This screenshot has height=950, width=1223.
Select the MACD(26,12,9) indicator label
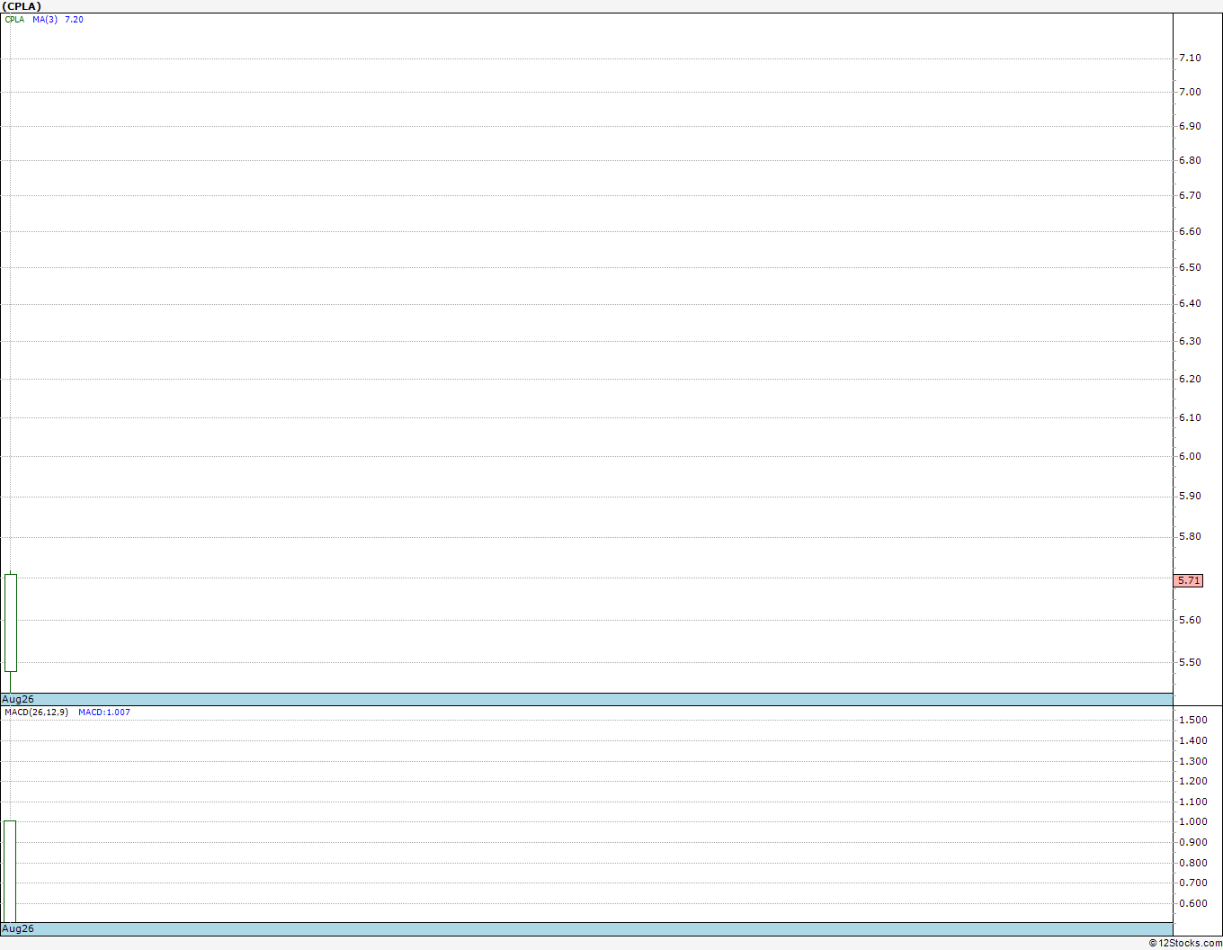coord(36,712)
